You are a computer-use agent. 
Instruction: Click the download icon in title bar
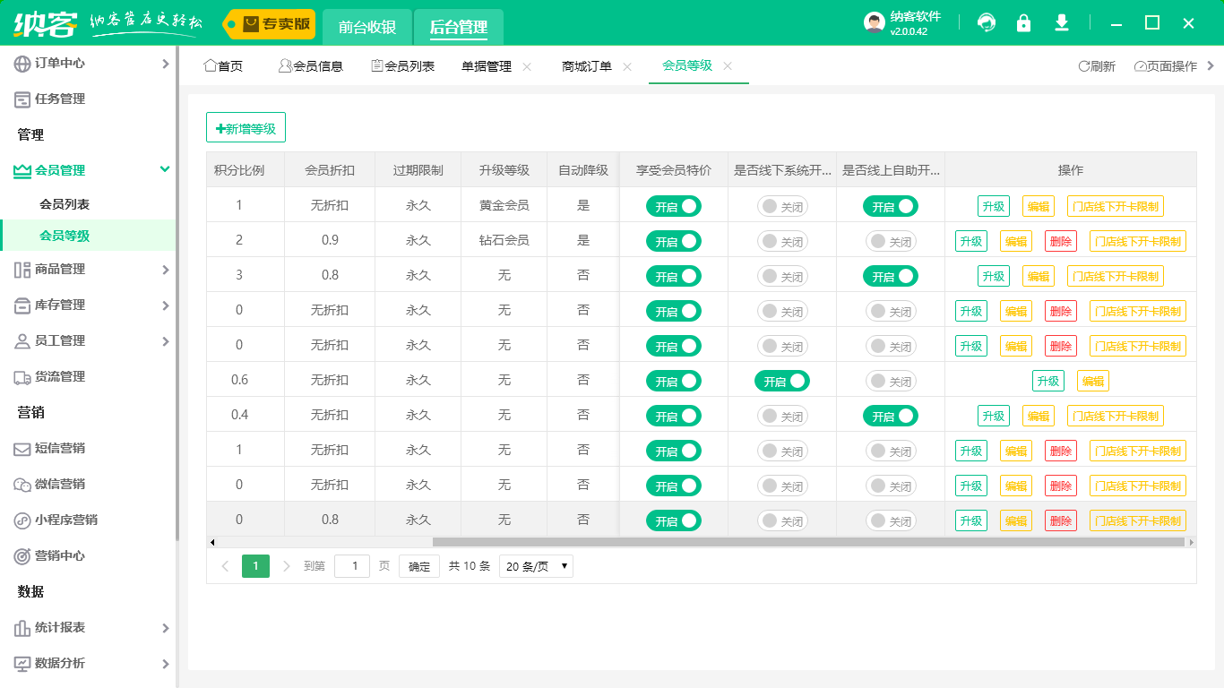(x=1062, y=23)
